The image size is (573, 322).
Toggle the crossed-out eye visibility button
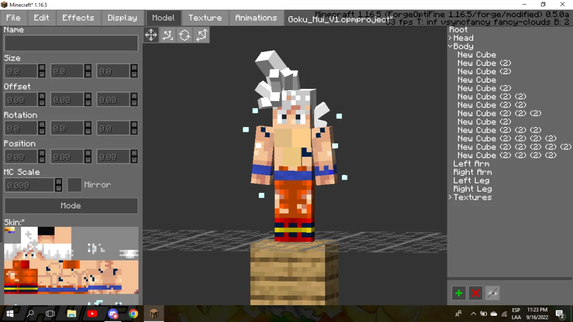[x=492, y=293]
